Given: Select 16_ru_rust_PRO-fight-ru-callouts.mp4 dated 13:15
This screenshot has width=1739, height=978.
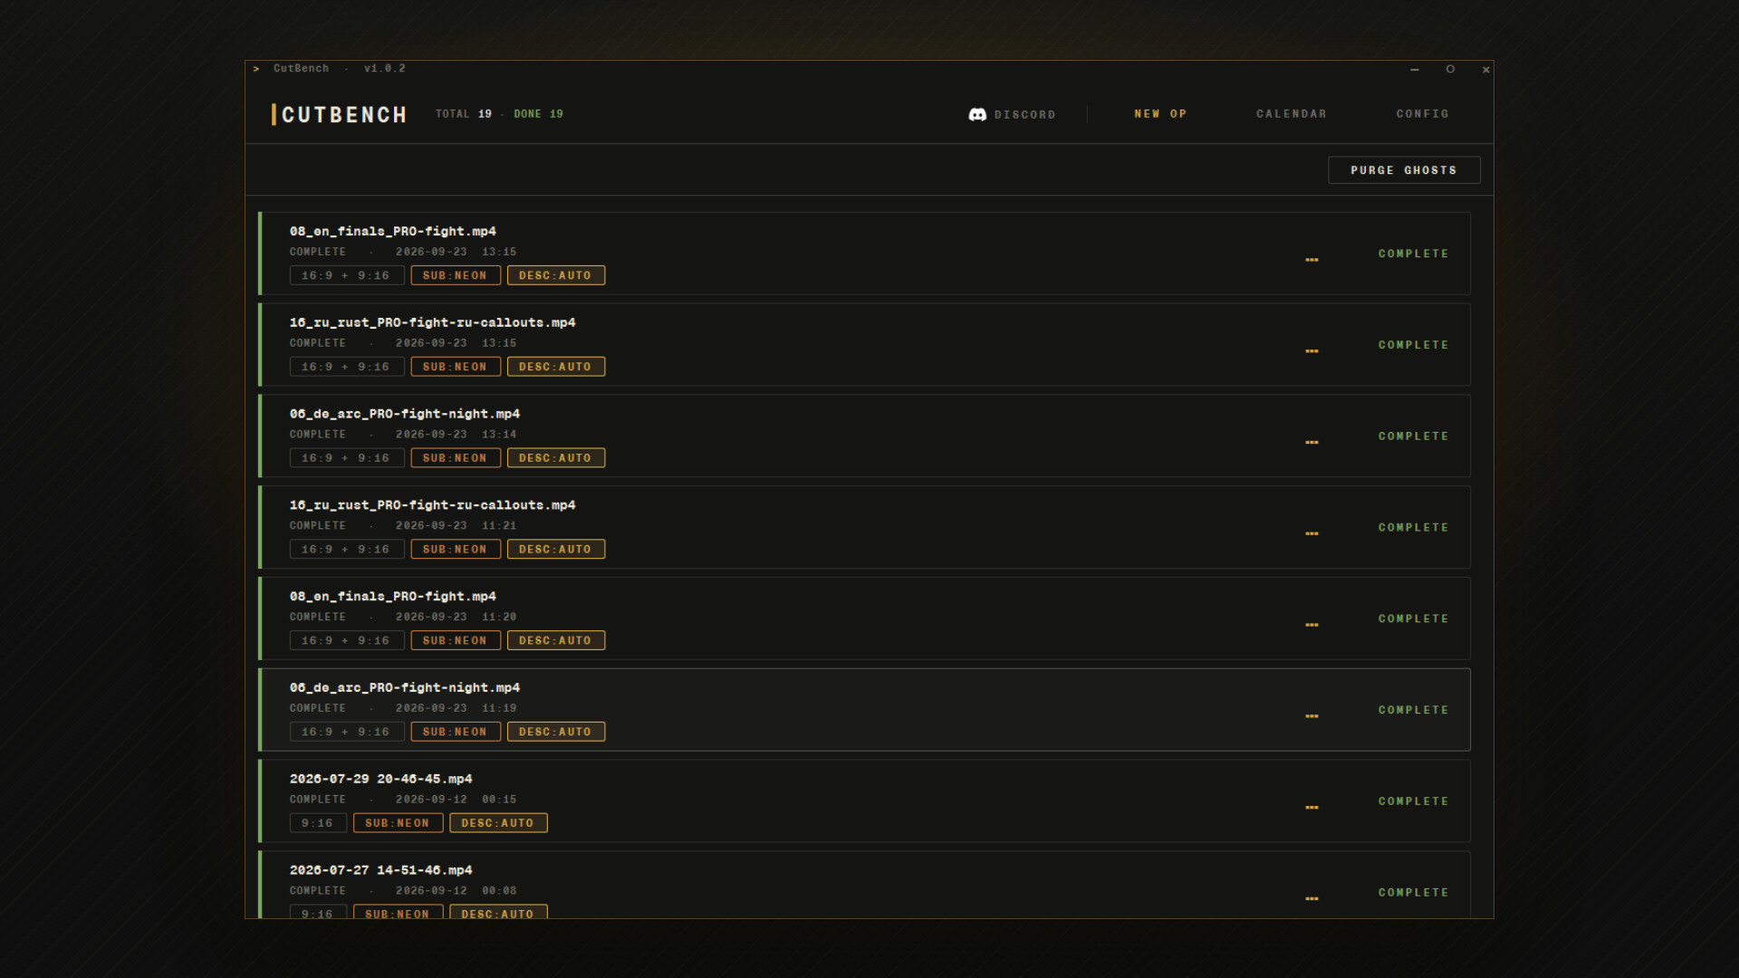Looking at the screenshot, I should coord(432,323).
